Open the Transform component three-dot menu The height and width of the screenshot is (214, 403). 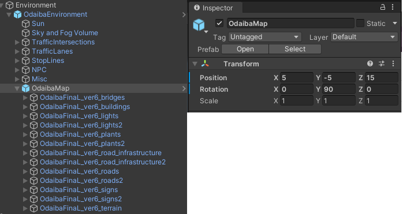tap(393, 63)
